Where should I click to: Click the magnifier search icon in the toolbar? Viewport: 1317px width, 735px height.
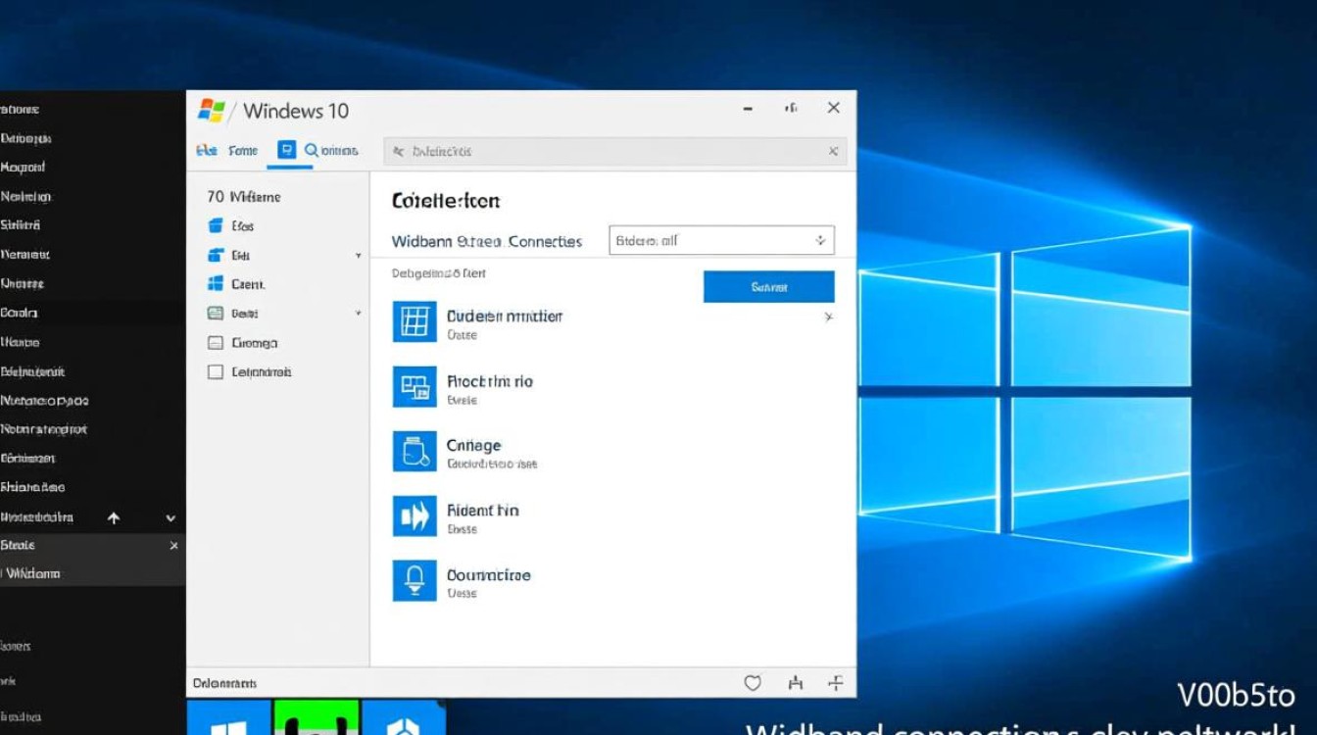(312, 150)
